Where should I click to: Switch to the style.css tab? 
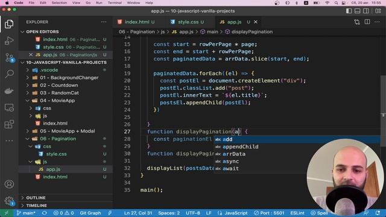(188, 22)
